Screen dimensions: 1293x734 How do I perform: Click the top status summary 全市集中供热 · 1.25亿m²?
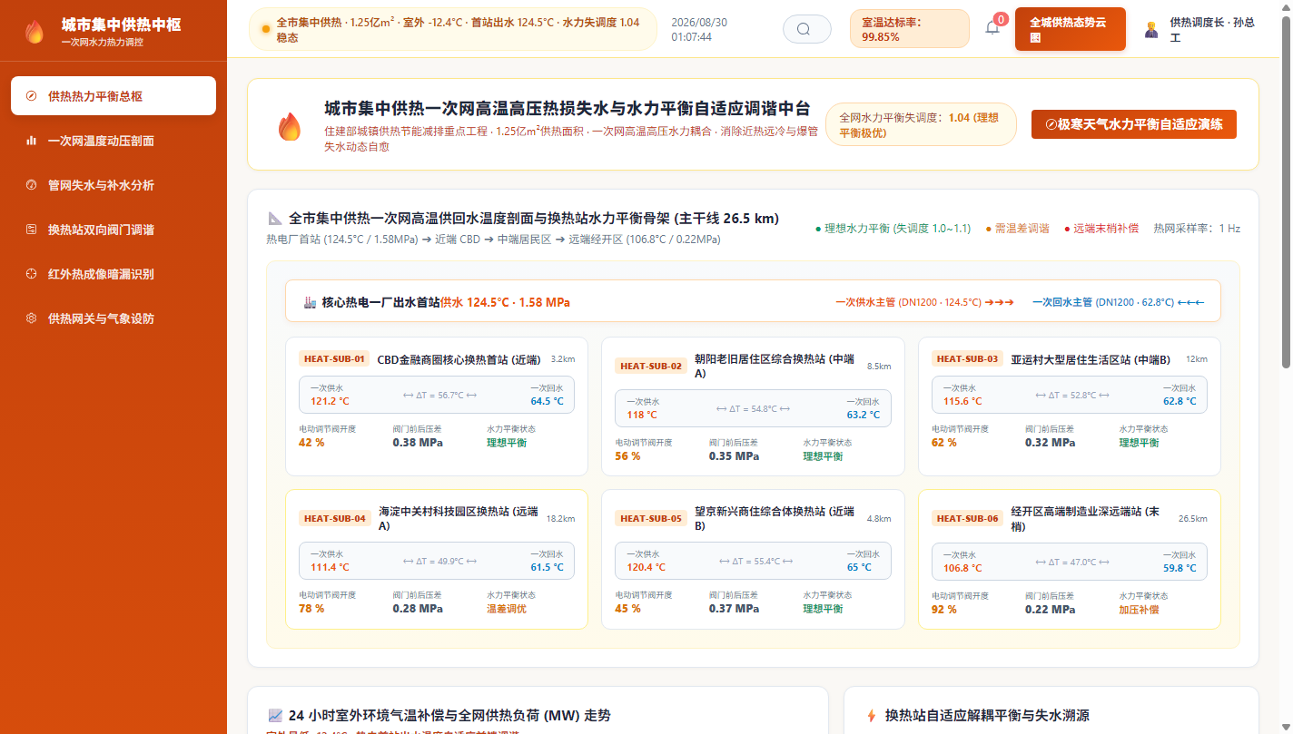(452, 29)
